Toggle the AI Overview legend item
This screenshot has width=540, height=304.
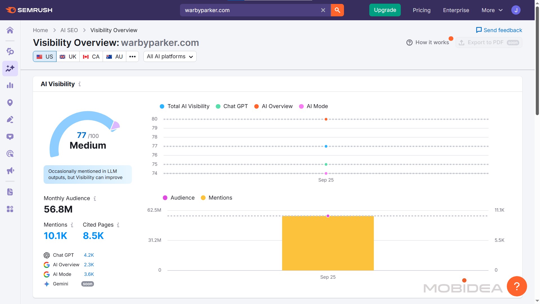[273, 106]
